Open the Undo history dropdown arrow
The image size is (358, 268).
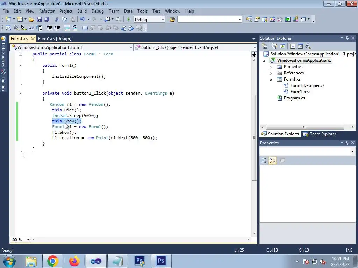(88, 20)
